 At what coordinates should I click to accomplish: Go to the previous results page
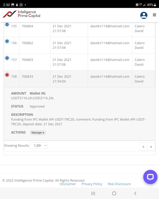tap(143, 147)
